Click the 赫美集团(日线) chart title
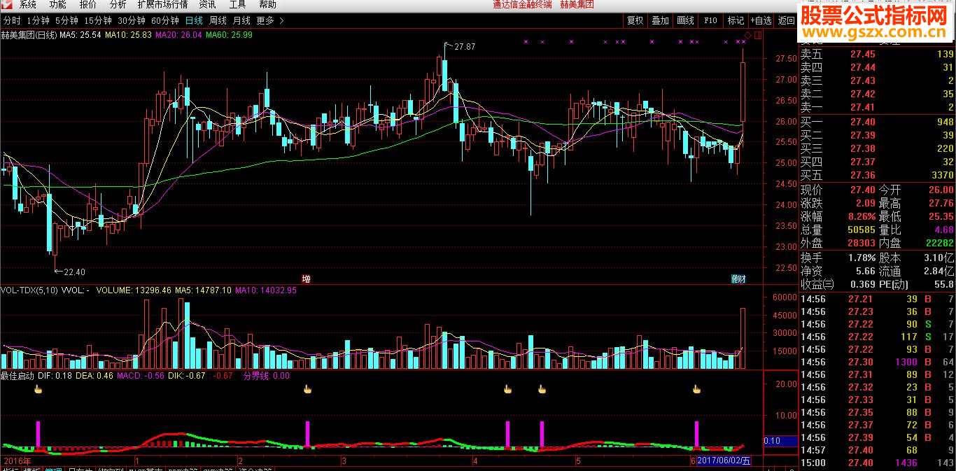This screenshot has height=471, width=956. click(x=29, y=34)
